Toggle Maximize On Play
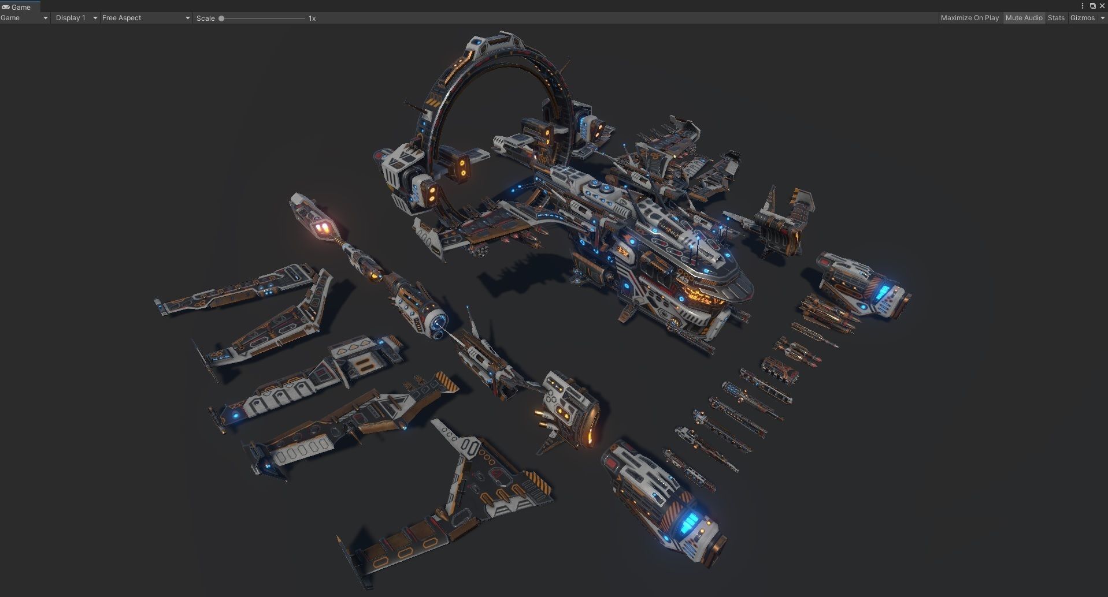Image resolution: width=1108 pixels, height=597 pixels. [x=969, y=18]
